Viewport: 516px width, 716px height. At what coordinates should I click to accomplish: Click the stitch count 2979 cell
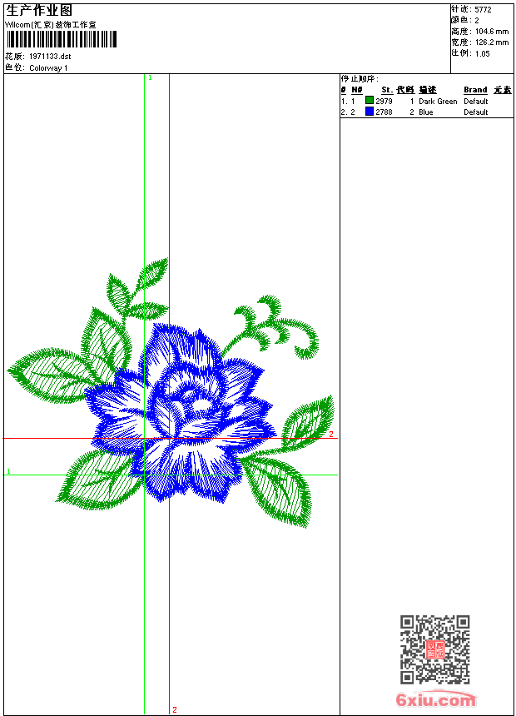pyautogui.click(x=384, y=102)
